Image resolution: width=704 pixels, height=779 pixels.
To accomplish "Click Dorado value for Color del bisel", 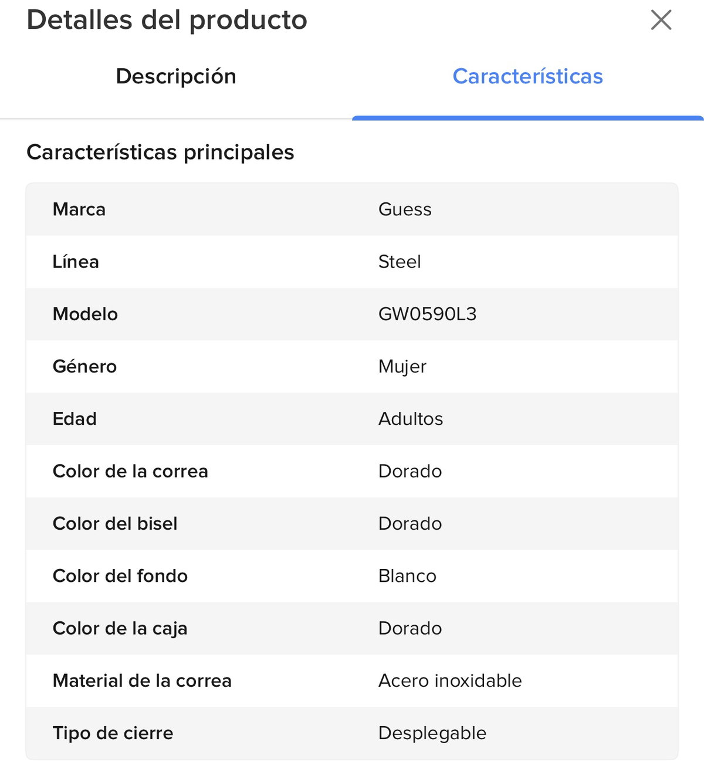I will pyautogui.click(x=410, y=523).
